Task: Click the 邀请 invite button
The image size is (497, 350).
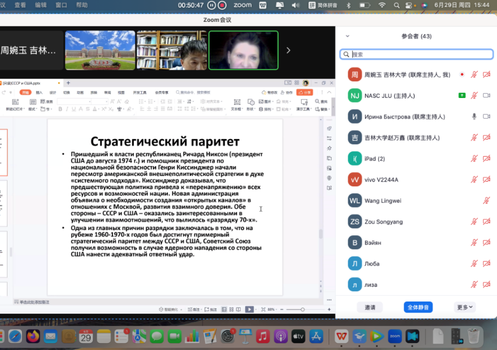Action: pos(370,307)
